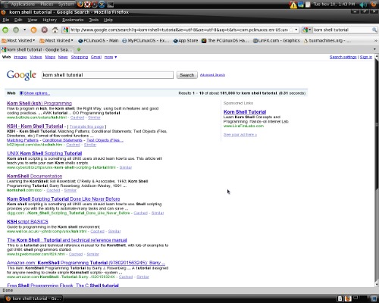The width and height of the screenshot is (379, 303).
Task: Launch Firefox from the top panel
Action: coord(80,5)
